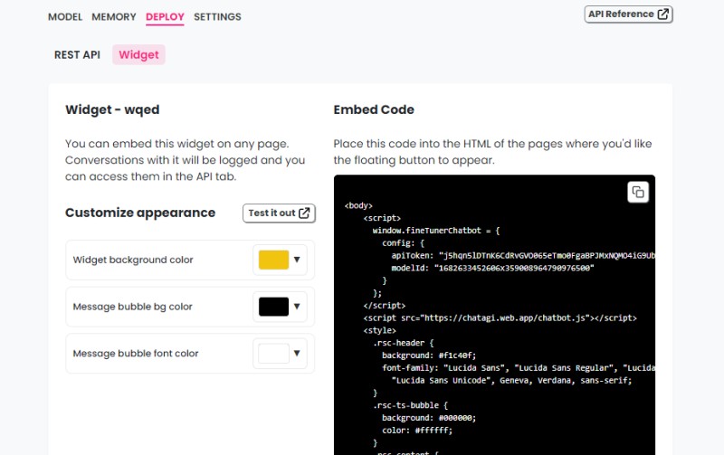
Task: Click the yellow widget background color swatch
Action: [273, 260]
